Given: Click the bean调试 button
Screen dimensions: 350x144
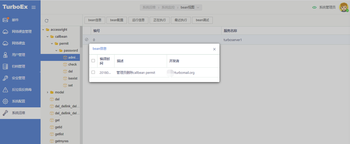Looking at the screenshot, I should point(202,20).
